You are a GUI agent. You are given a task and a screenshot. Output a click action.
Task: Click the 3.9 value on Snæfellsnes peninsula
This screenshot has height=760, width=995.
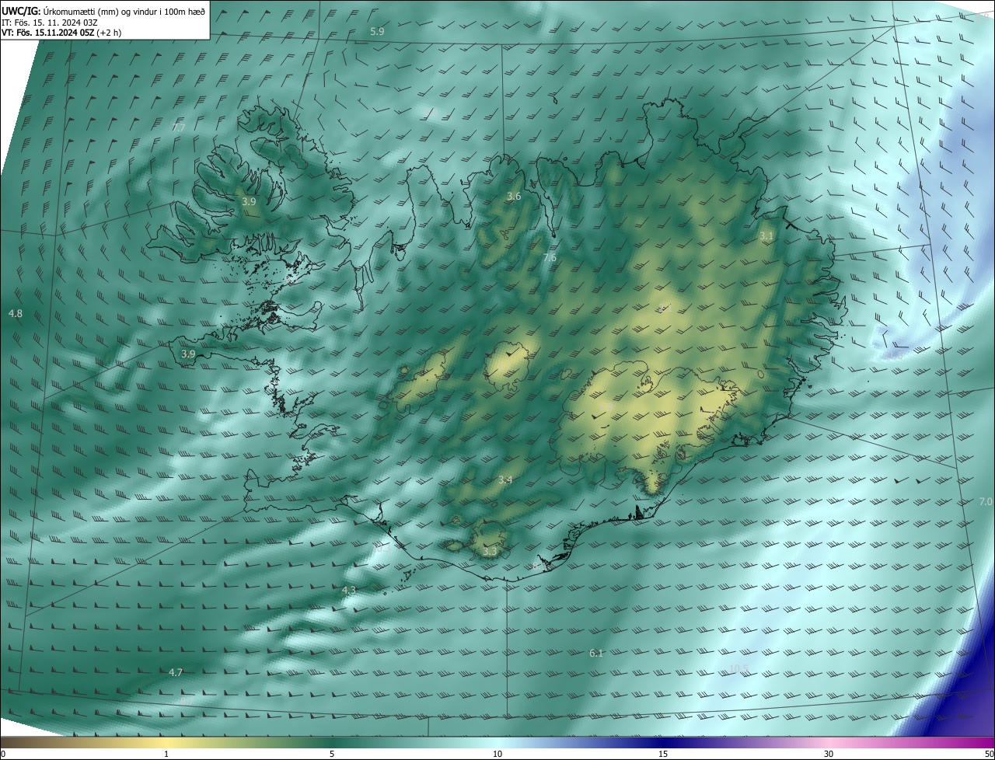pos(188,354)
